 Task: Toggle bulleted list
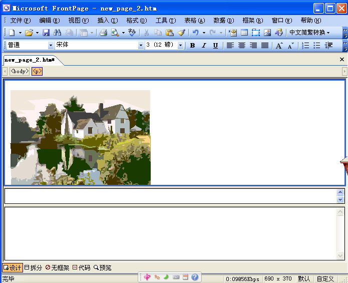[317, 45]
